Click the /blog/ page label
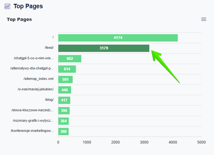This screenshot has width=214, height=155. click(x=49, y=100)
